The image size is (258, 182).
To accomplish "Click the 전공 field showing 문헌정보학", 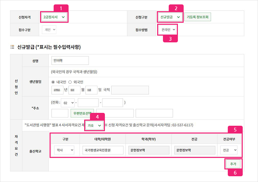I will 195,150.
